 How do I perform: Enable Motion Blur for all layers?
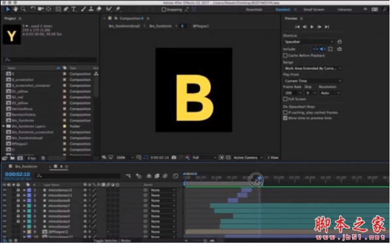pyautogui.click(x=165, y=177)
